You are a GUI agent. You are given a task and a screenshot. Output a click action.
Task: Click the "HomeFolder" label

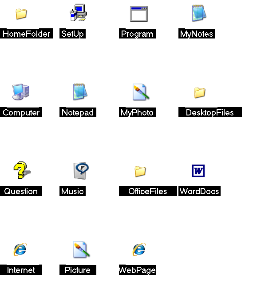pos(26,34)
